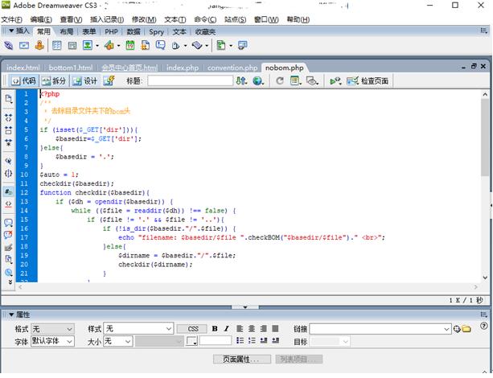Screen dimensions: 493x378
Task: Insert an Email Link from the toolbar
Action: tap(26, 46)
